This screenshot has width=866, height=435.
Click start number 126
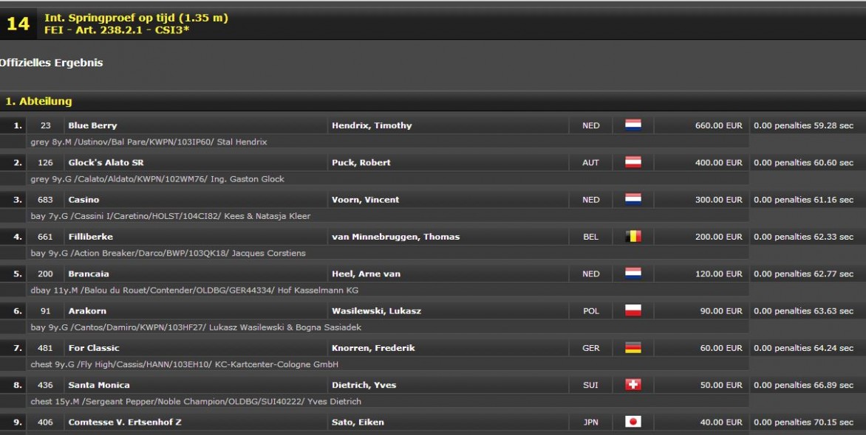(x=45, y=163)
